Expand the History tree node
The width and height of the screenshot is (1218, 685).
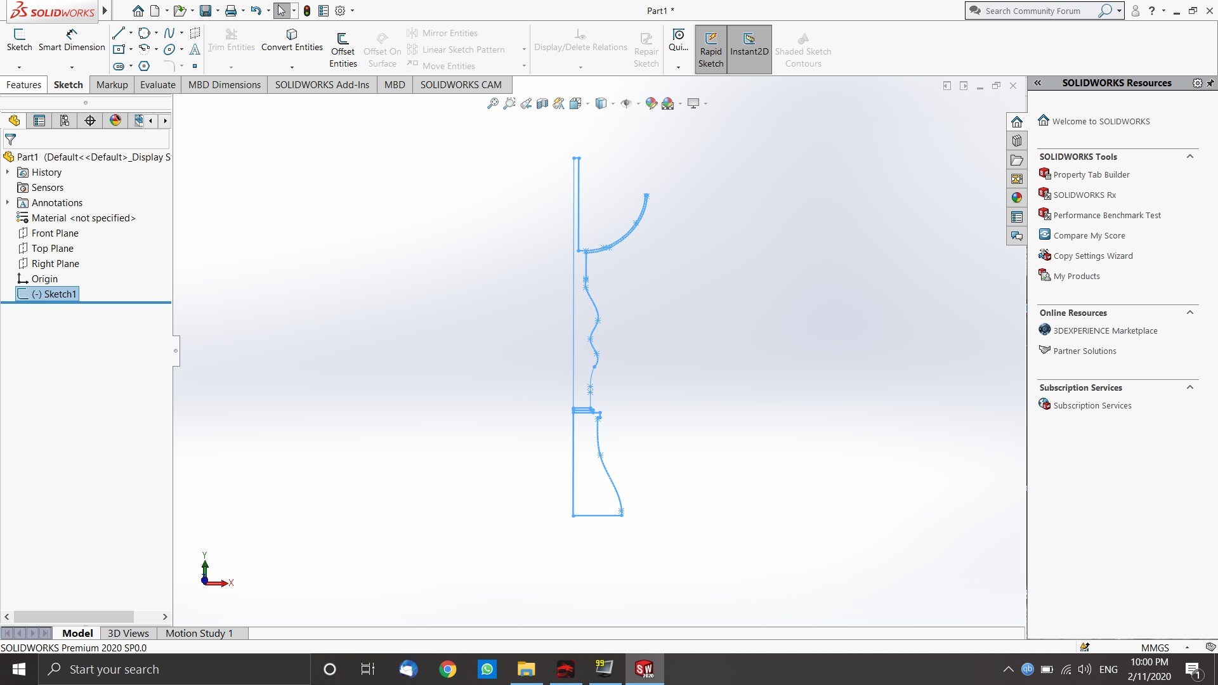click(x=8, y=172)
